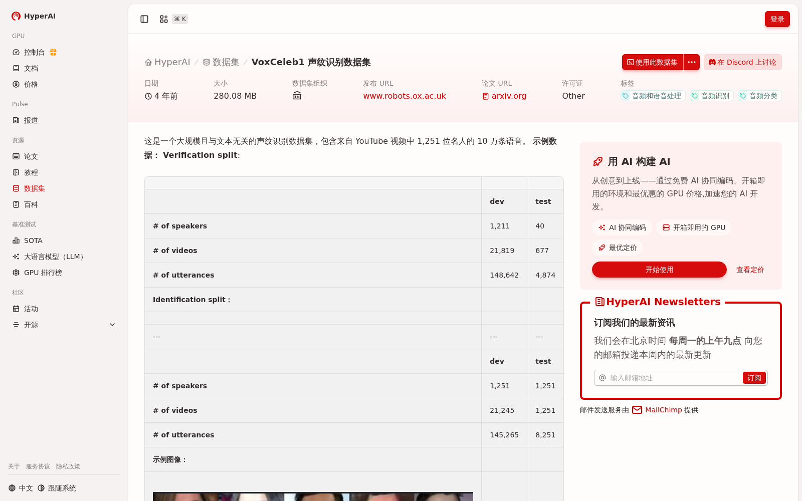This screenshot has height=501, width=802.
Task: Expand the 开源 chevron
Action: (x=112, y=325)
